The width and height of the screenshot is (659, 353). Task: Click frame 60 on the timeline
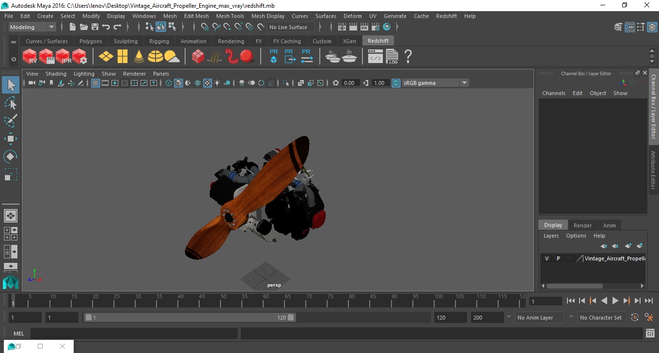[x=266, y=301]
